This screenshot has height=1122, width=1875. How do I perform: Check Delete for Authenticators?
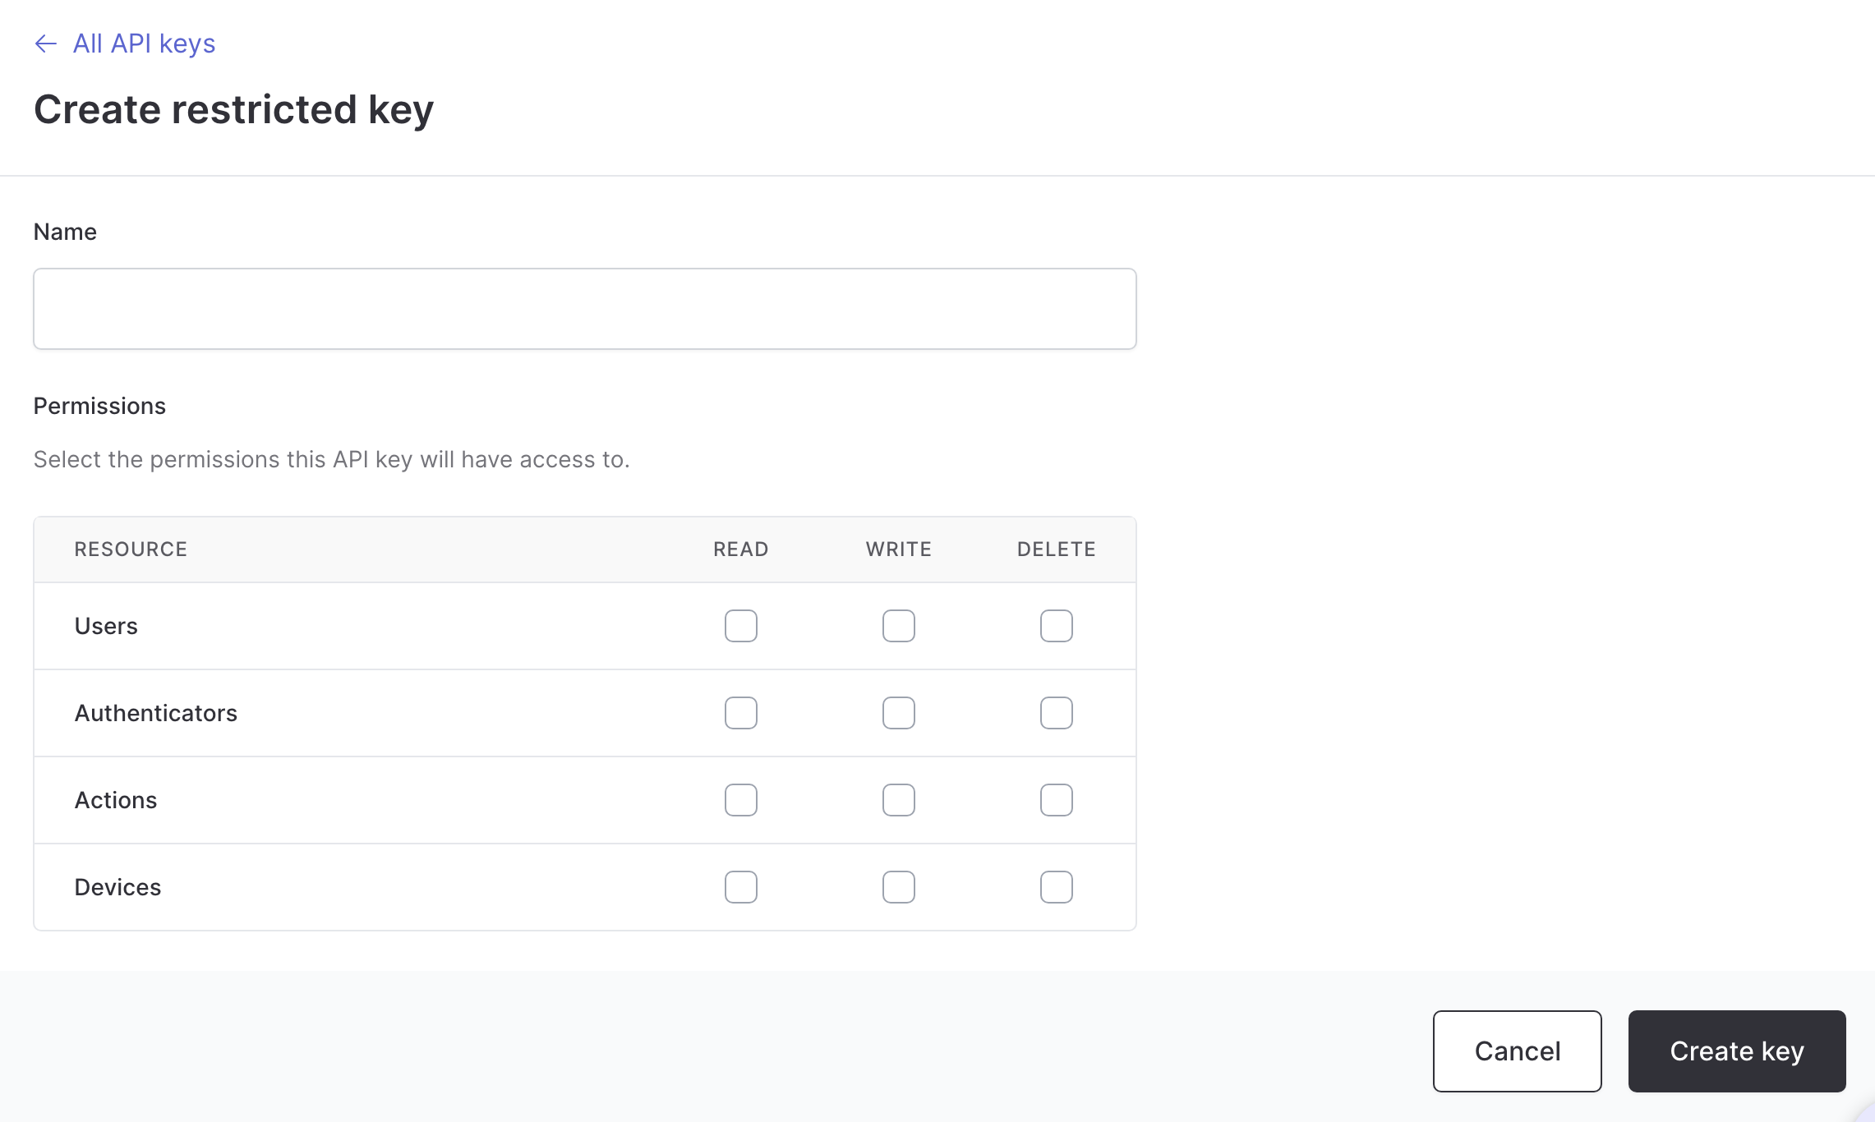point(1056,713)
